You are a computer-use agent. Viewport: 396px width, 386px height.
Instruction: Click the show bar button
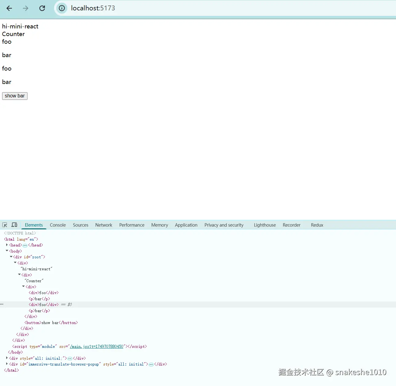(x=15, y=96)
